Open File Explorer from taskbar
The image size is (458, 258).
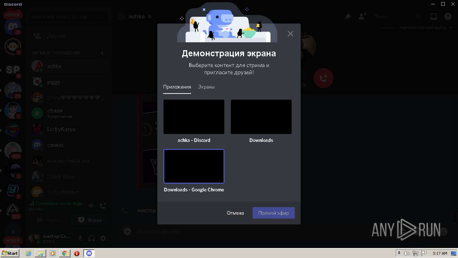[x=40, y=253]
